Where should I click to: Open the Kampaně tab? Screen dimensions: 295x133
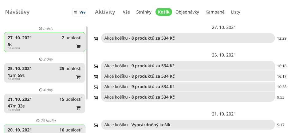pos(215,12)
